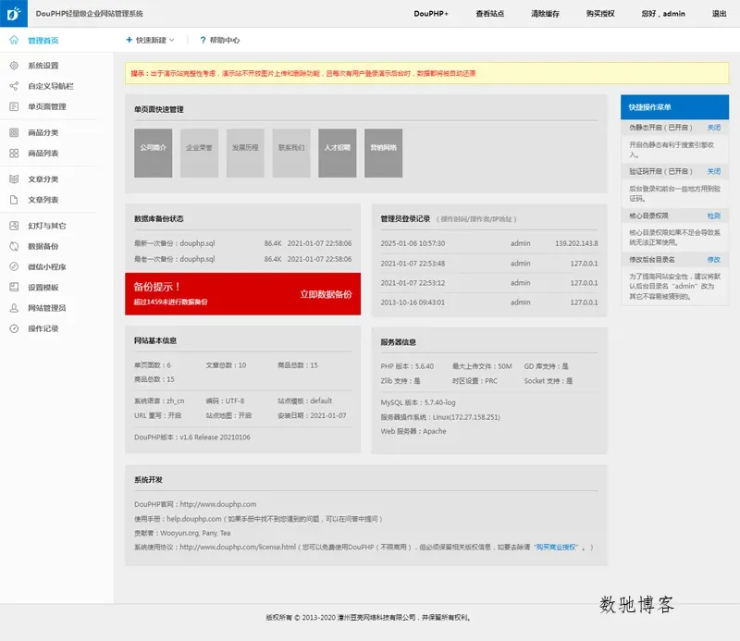Screen dimensions: 740x641
Task: Click DouPHP+ in top navigation
Action: [431, 14]
